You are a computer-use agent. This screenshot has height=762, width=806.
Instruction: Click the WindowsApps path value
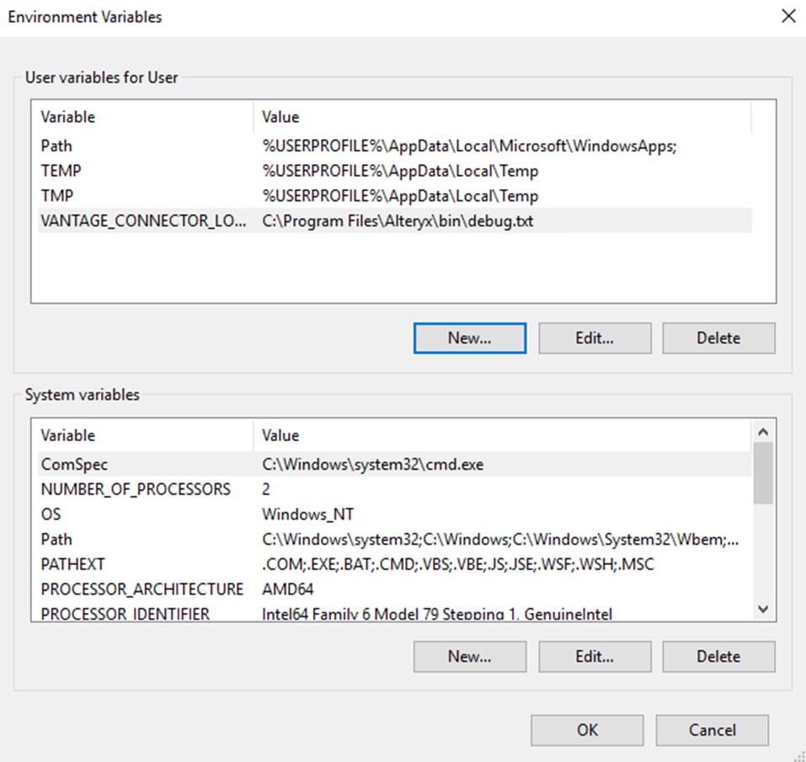pos(469,146)
